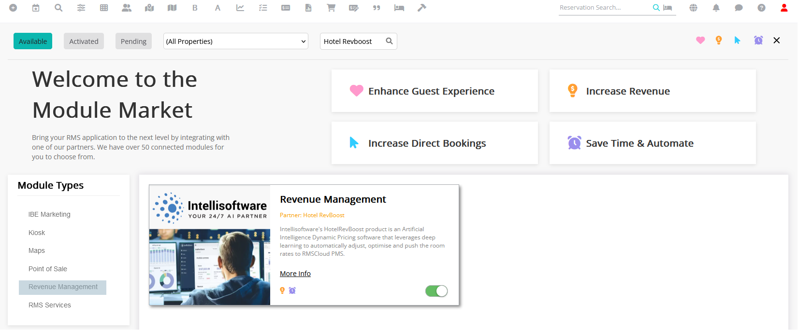Click the cyan reservation search magnifier

(x=656, y=8)
